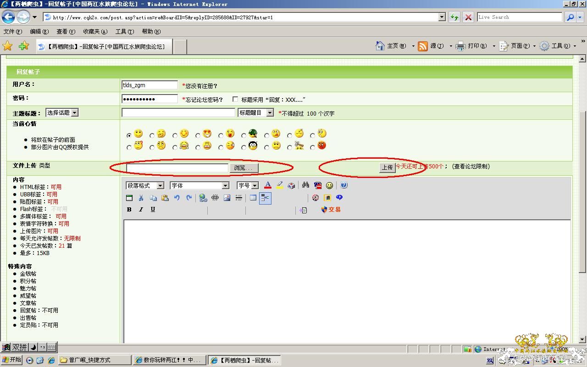587x367 pixels.
Task: Select the heart-eyes emoji mood radio button
Action: [x=198, y=135]
